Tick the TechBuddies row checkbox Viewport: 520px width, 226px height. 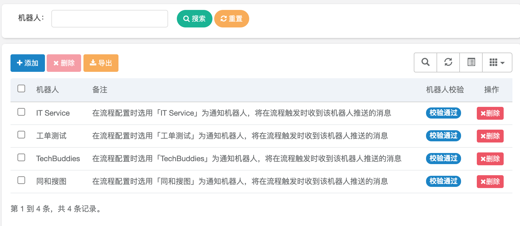pyautogui.click(x=21, y=157)
